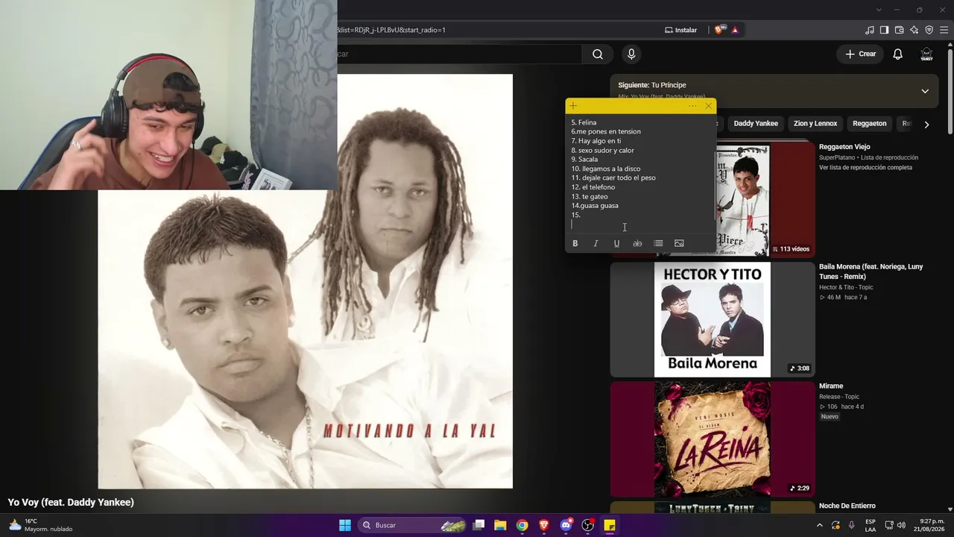
Task: Open the volume icon in system tray
Action: click(x=902, y=525)
